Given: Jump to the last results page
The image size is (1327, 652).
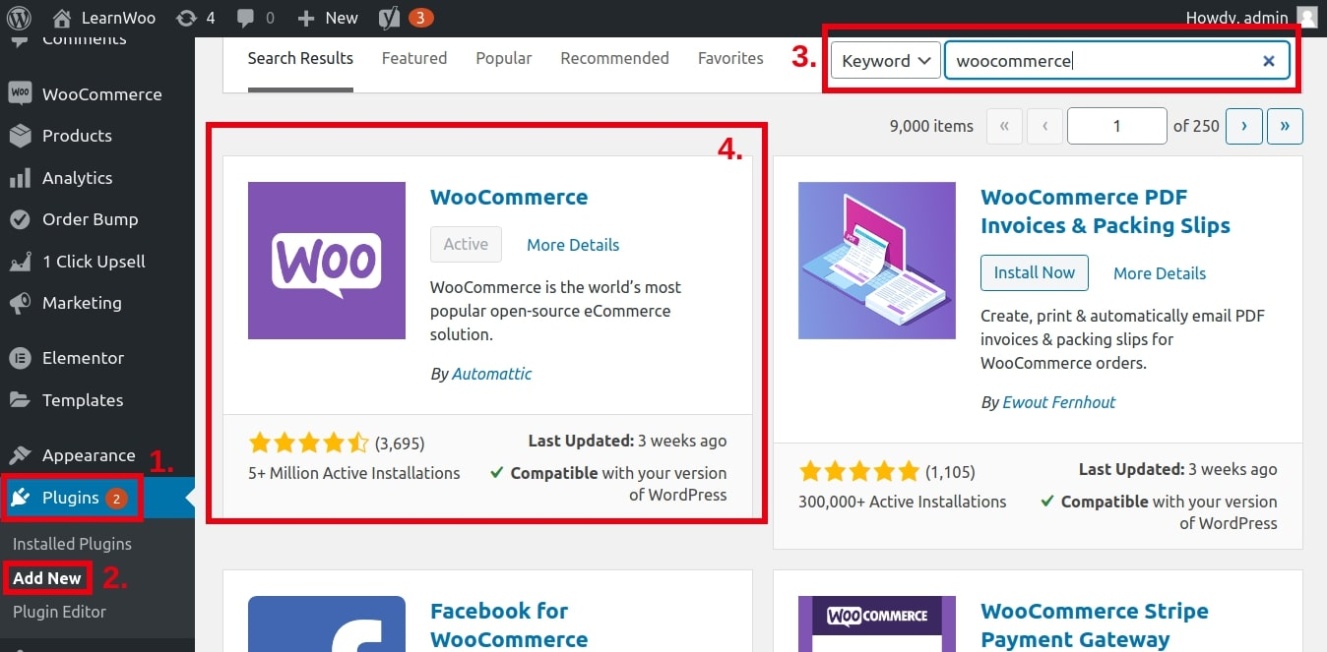Looking at the screenshot, I should click(1286, 126).
